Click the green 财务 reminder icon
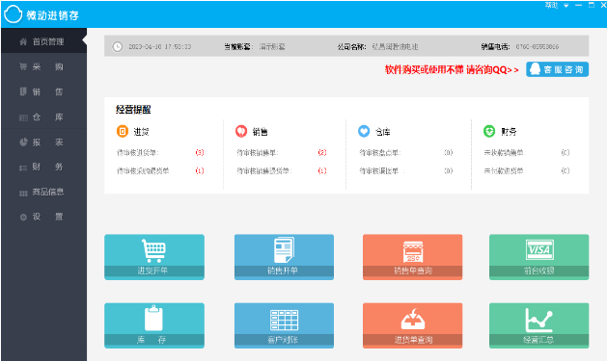The height and width of the screenshot is (361, 607). click(x=489, y=131)
